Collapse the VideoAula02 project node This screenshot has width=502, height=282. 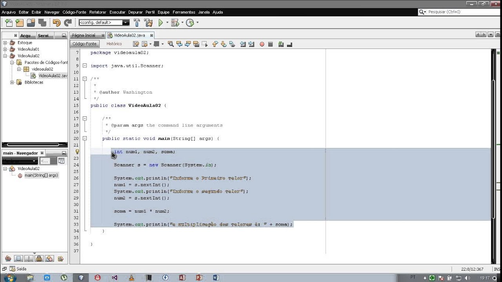[x=5, y=56]
